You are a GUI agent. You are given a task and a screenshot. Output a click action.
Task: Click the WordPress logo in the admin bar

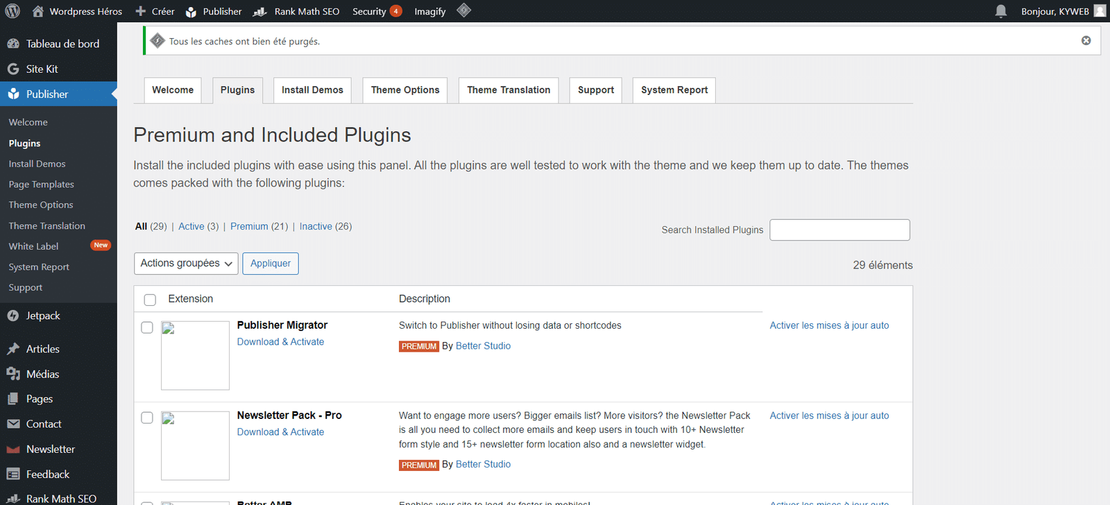click(x=12, y=11)
